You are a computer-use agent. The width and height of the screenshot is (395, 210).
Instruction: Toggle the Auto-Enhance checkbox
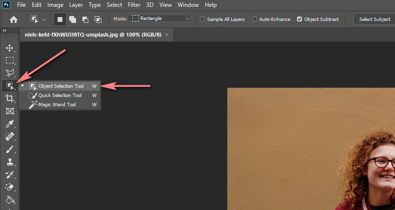click(255, 19)
